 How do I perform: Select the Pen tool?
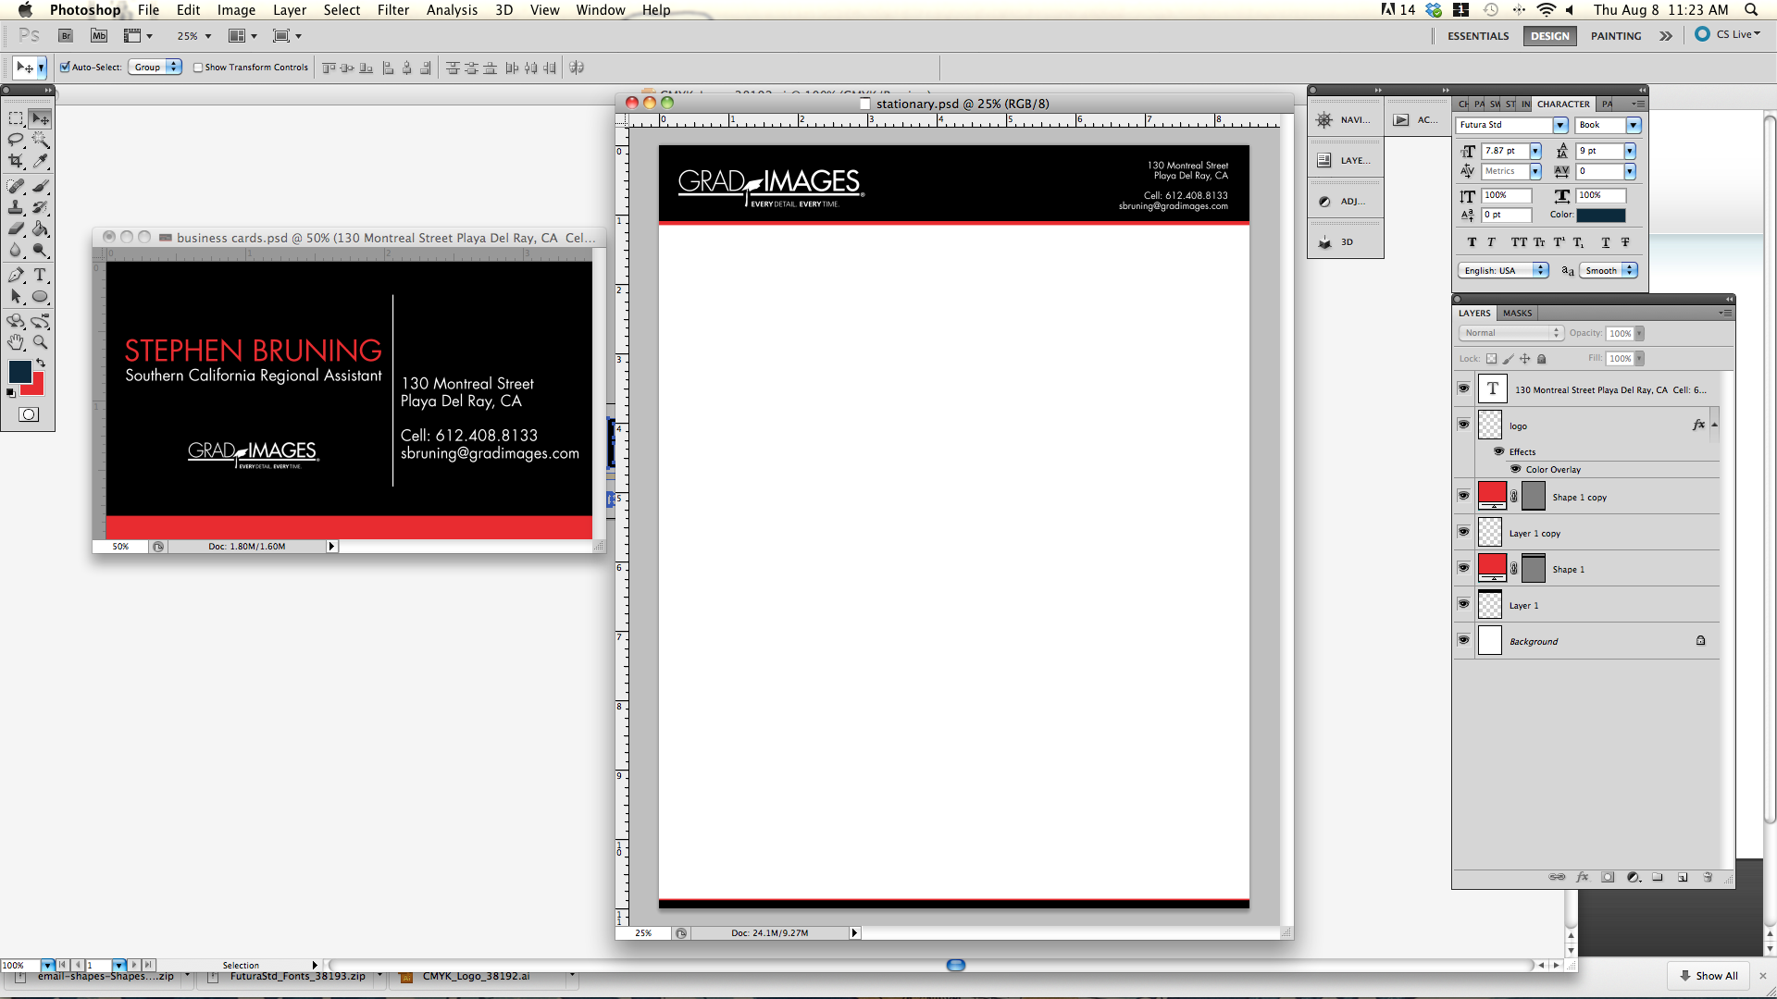pos(16,275)
